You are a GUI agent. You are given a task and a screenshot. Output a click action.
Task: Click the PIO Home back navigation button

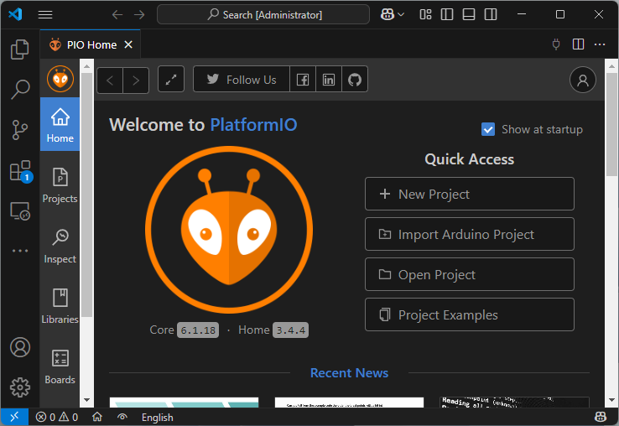pos(110,81)
